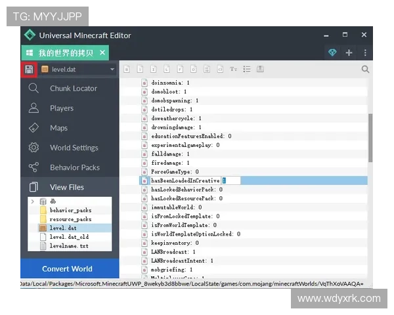Viewport: 394px width, 315px height.
Task: Switch to the 我的世界的拷贝 world tab
Action: point(65,52)
